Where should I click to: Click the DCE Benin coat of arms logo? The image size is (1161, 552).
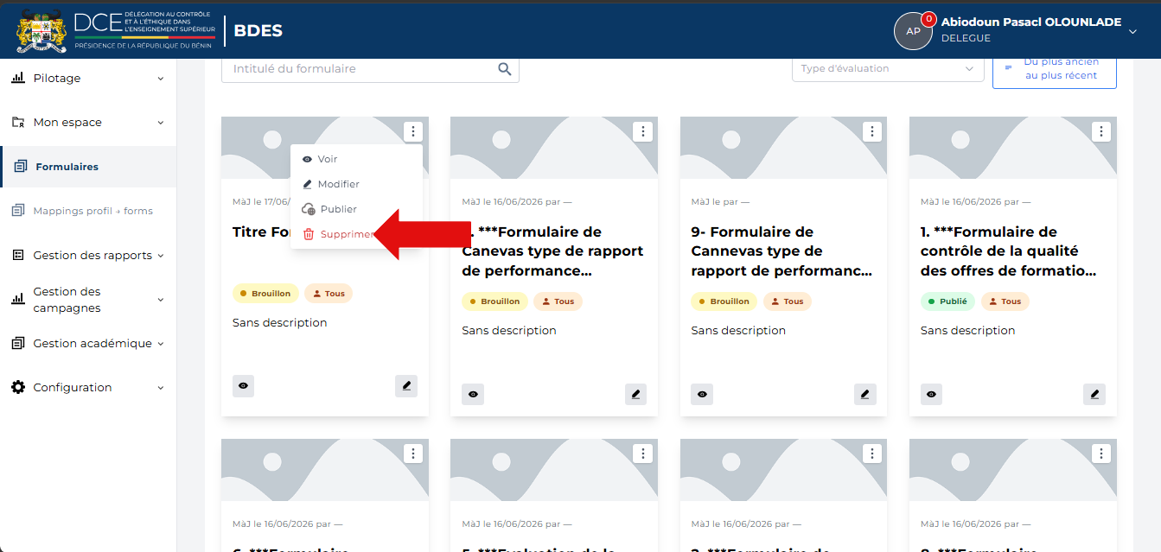tap(41, 30)
